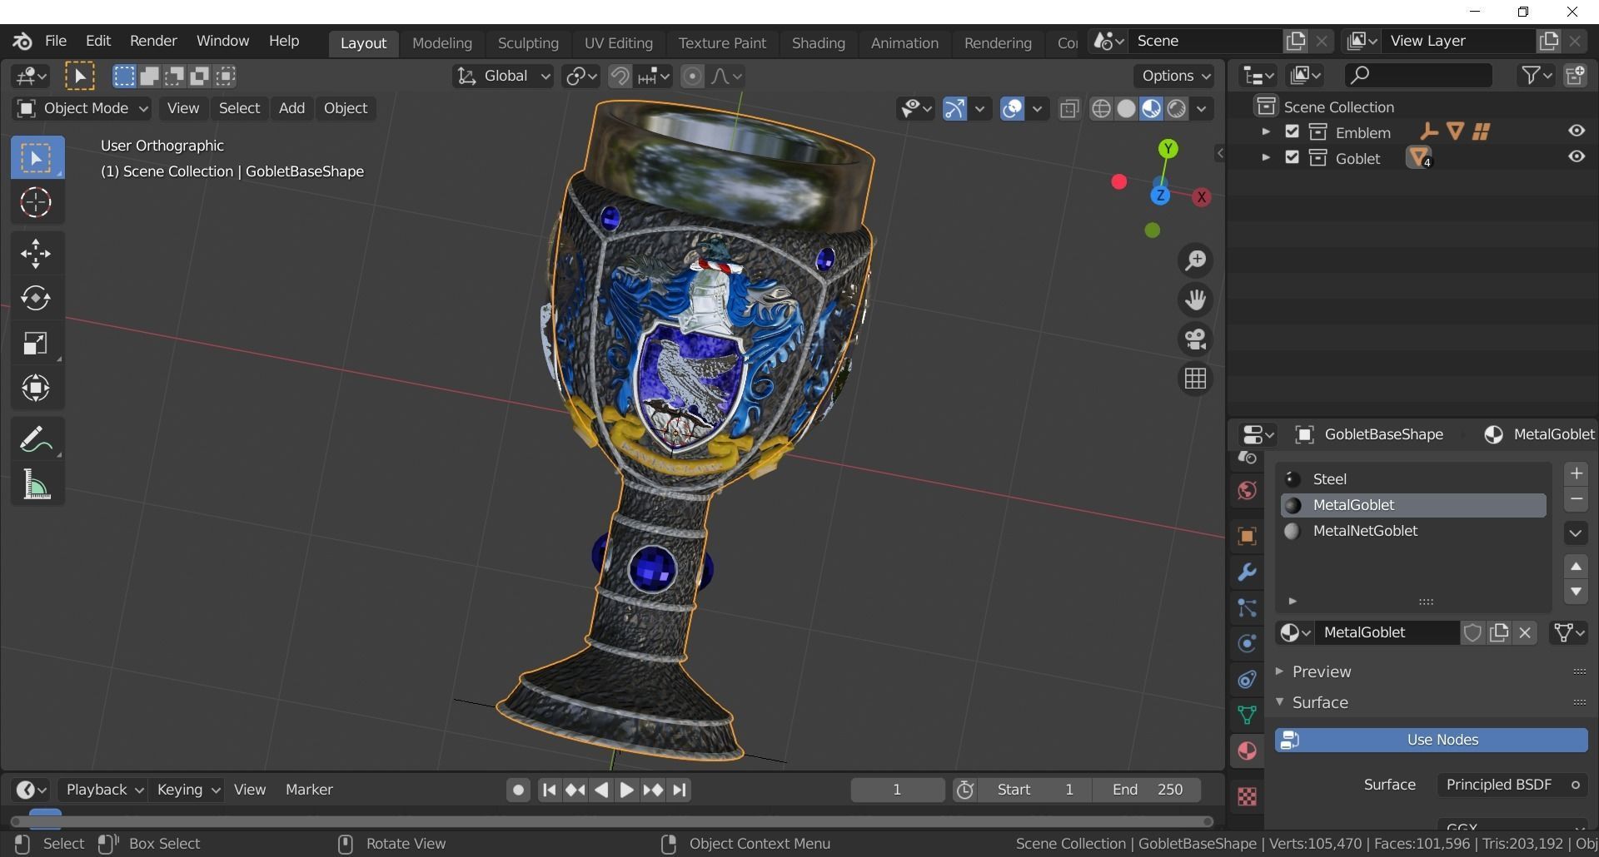Click fake user shield icon for MetalGoblet

1472,633
